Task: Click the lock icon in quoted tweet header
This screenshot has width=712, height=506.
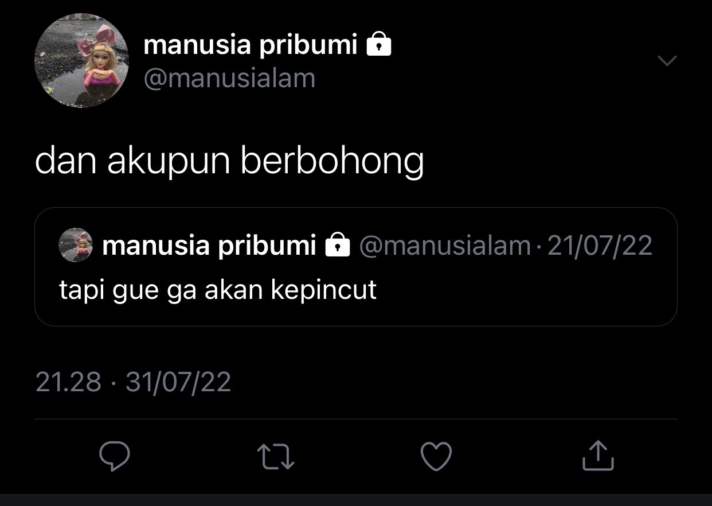Action: [x=337, y=245]
